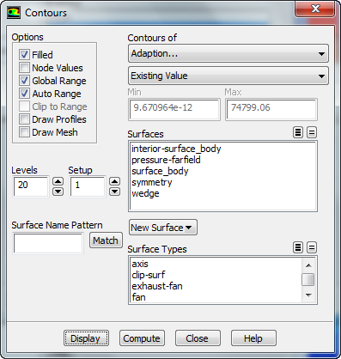341x359 pixels.
Task: Enable Draw Profiles option
Action: (x=24, y=119)
